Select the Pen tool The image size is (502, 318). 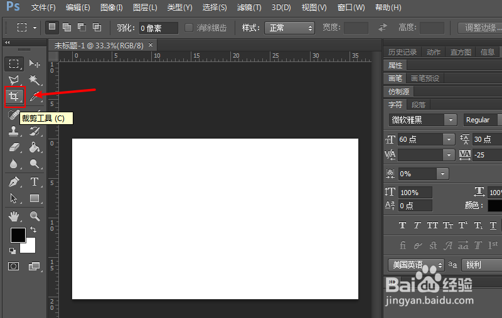(14, 182)
